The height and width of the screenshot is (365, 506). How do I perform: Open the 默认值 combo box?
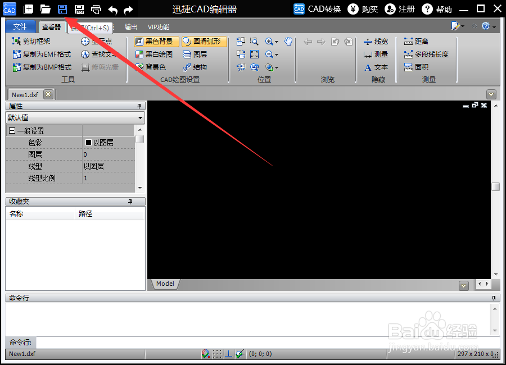click(x=75, y=118)
